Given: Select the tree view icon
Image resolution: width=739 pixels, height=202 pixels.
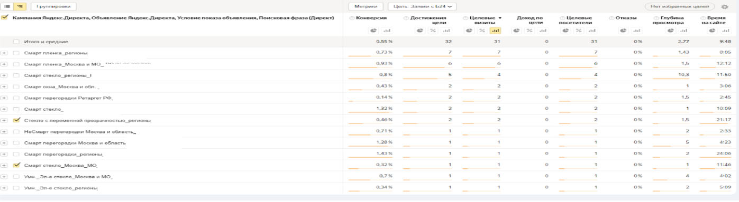Looking at the screenshot, I should click(x=20, y=6).
